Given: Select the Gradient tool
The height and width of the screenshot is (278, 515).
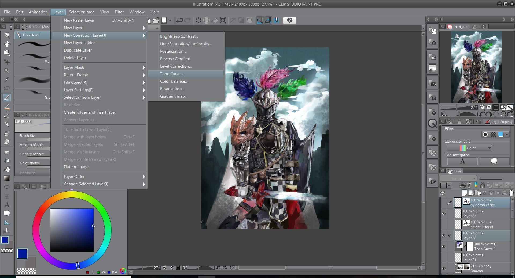Looking at the screenshot, I should pyautogui.click(x=7, y=178).
